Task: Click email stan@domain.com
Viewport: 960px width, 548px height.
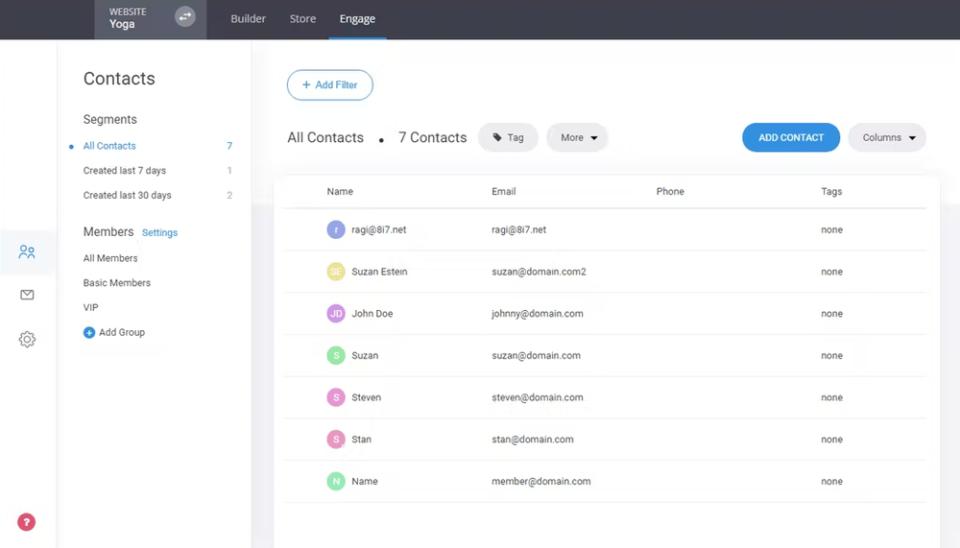Action: coord(533,439)
